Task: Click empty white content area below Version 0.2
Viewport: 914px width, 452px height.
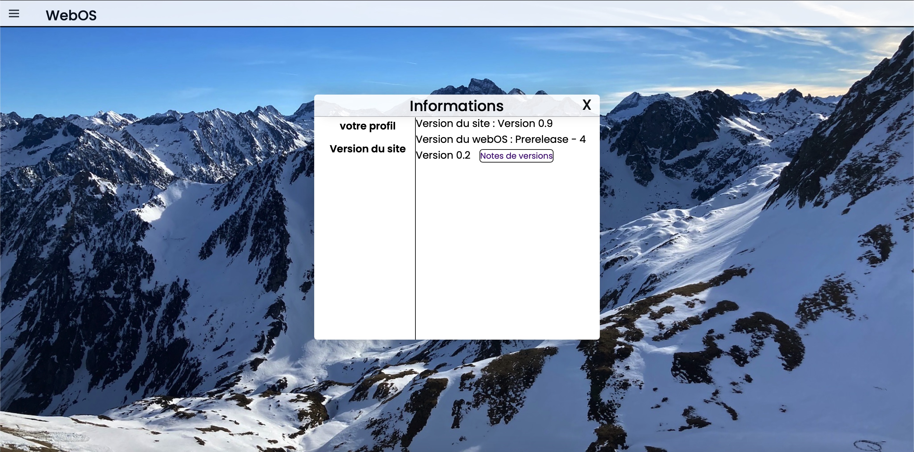Action: click(x=507, y=248)
